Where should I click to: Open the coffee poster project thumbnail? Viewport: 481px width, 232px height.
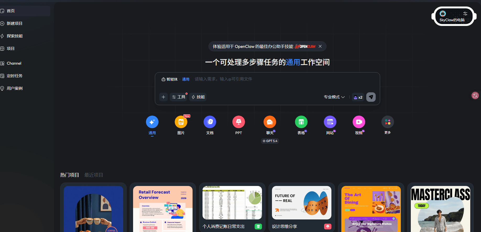tap(93, 209)
